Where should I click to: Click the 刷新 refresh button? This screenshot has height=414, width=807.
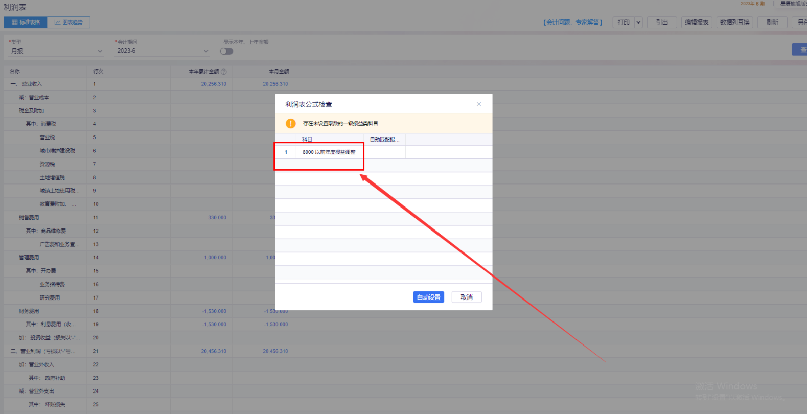[x=772, y=22]
